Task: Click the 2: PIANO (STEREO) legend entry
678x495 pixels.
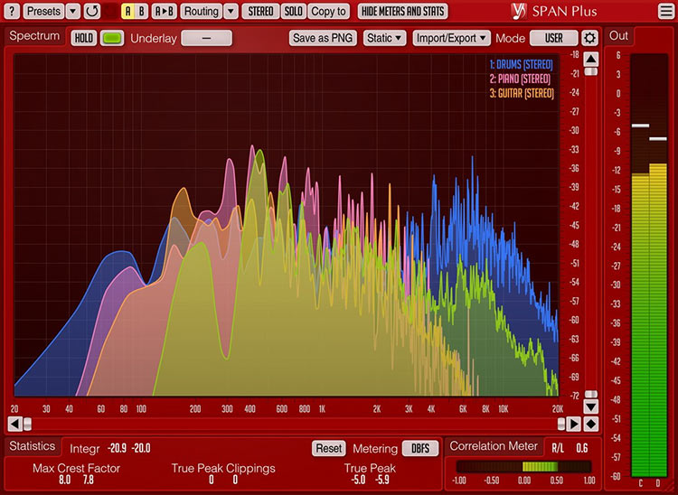Action: [520, 79]
